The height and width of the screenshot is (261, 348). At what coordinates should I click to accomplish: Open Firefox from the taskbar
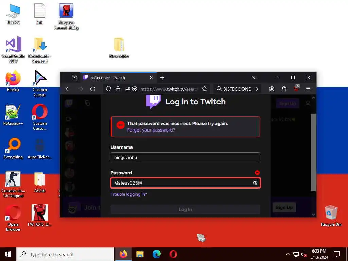click(123, 254)
